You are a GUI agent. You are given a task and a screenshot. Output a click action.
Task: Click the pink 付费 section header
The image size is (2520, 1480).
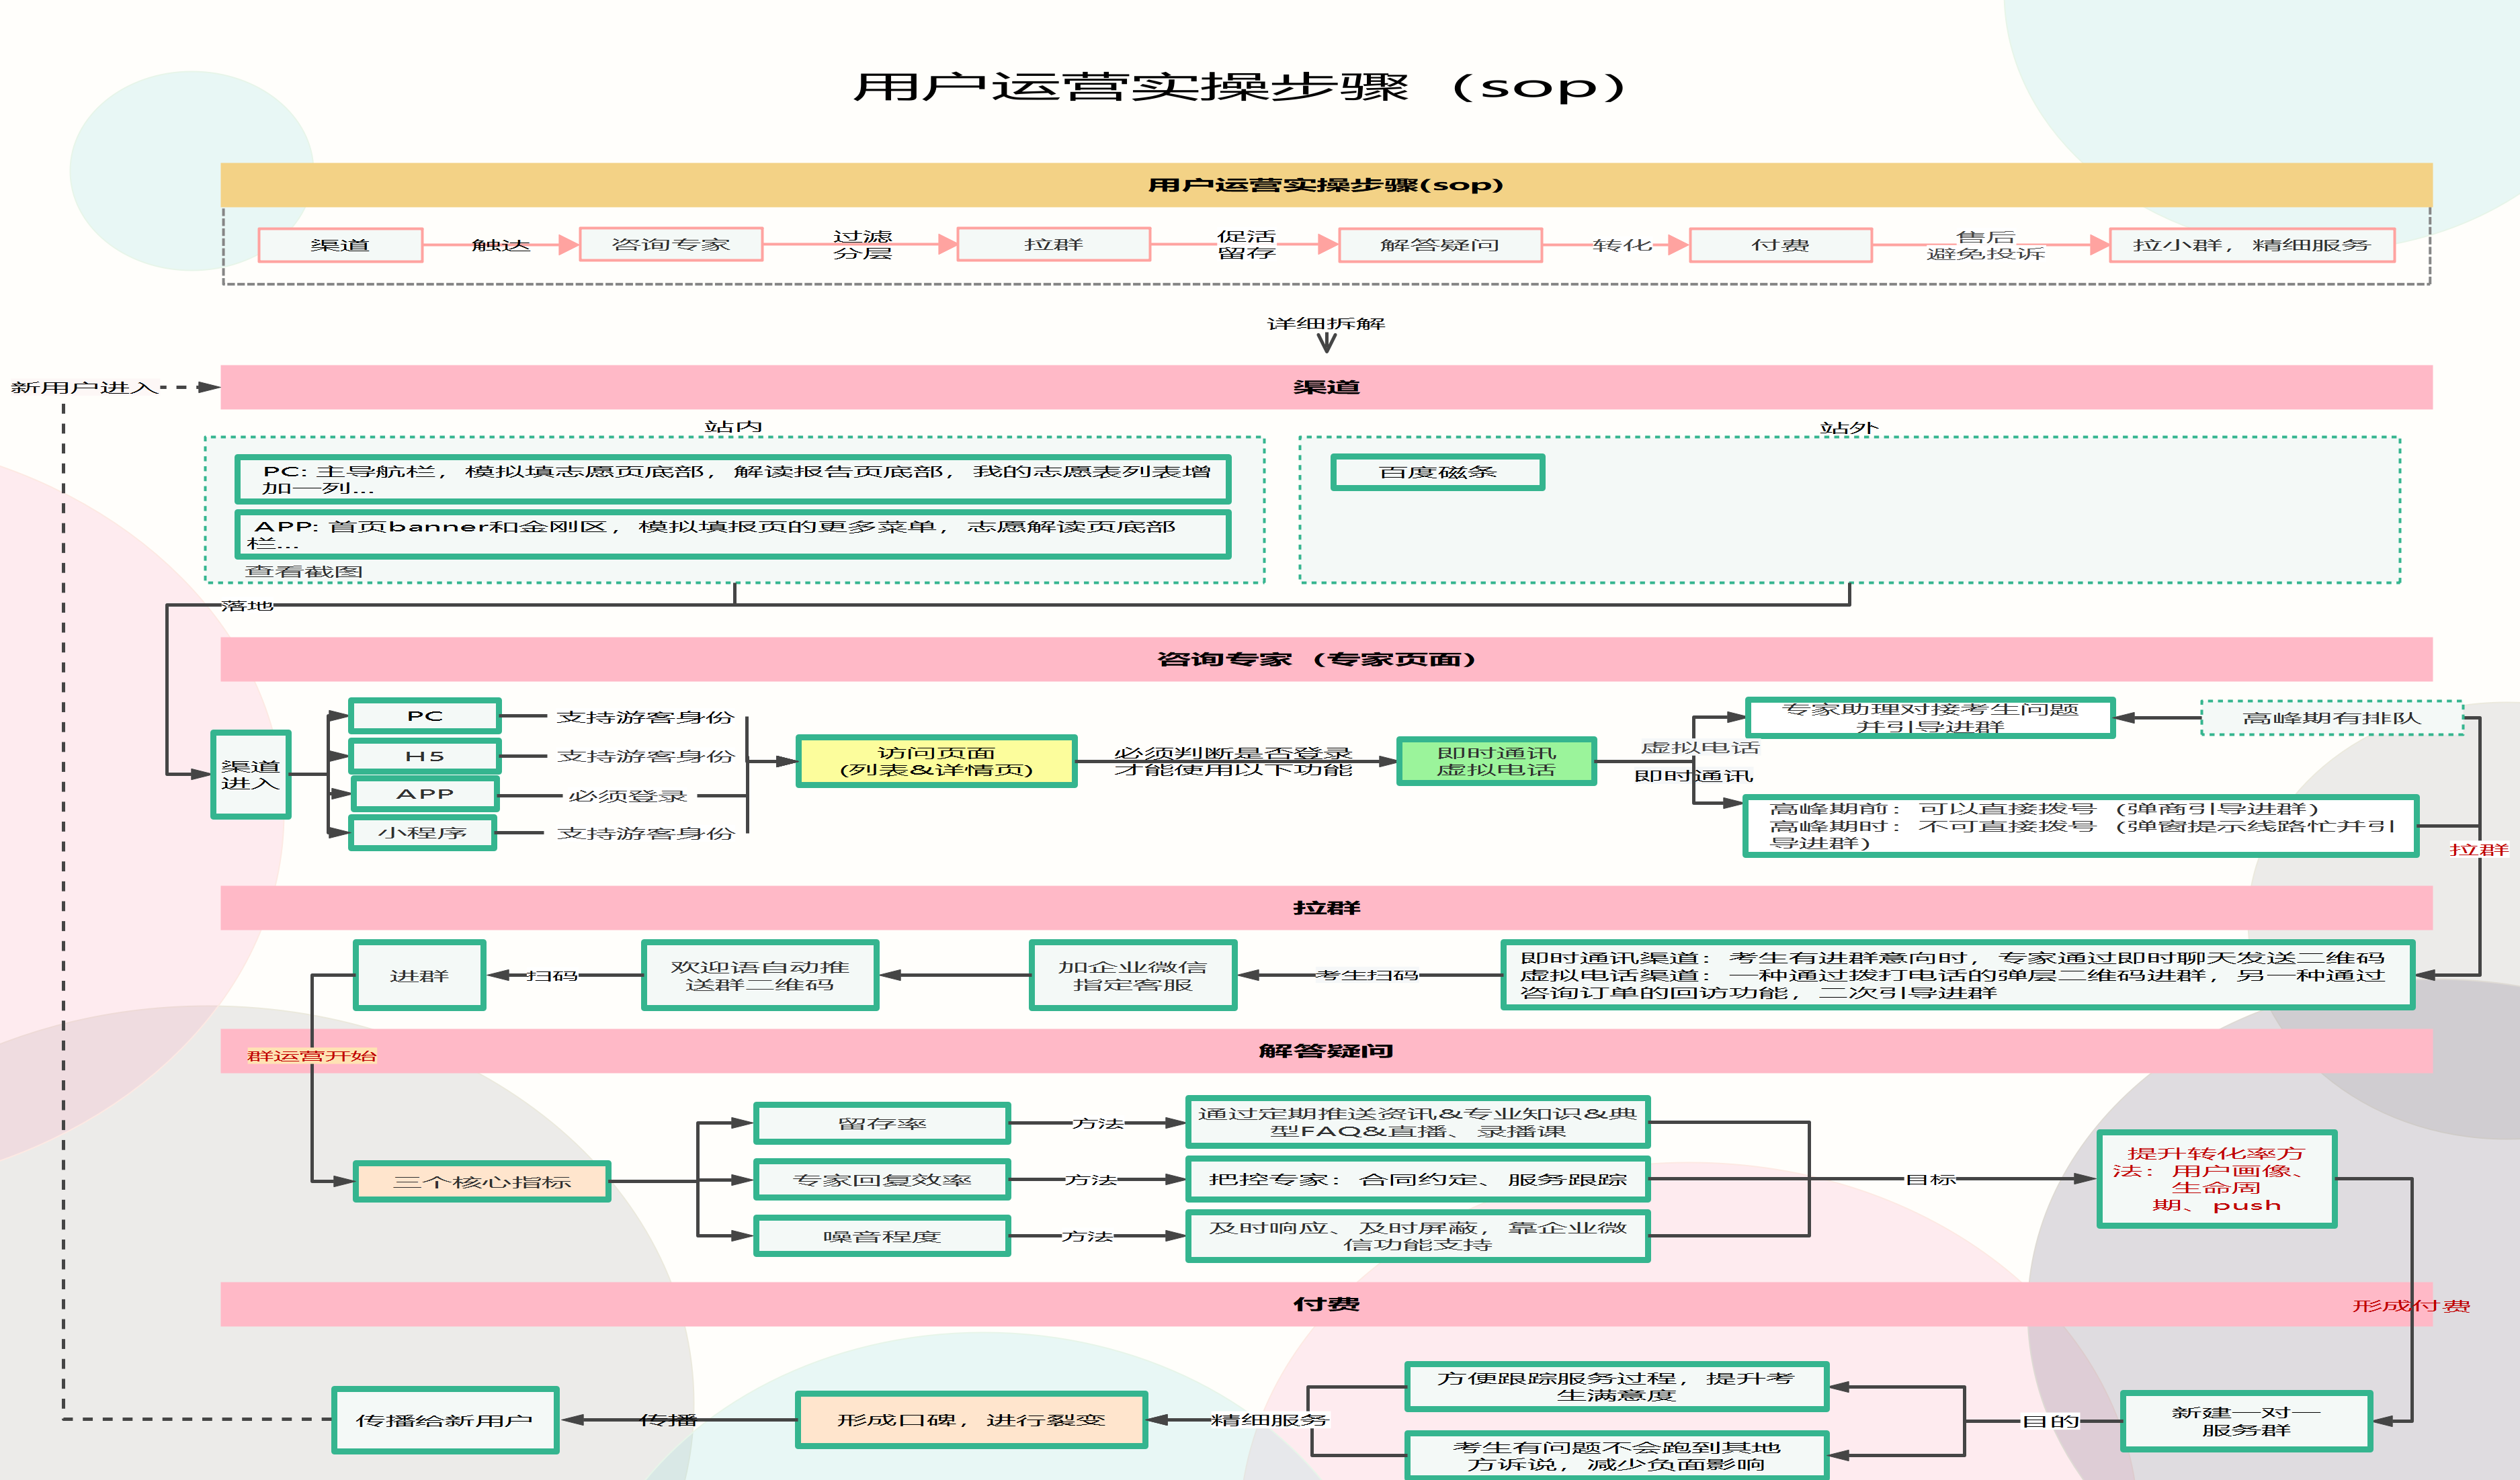click(1326, 1304)
